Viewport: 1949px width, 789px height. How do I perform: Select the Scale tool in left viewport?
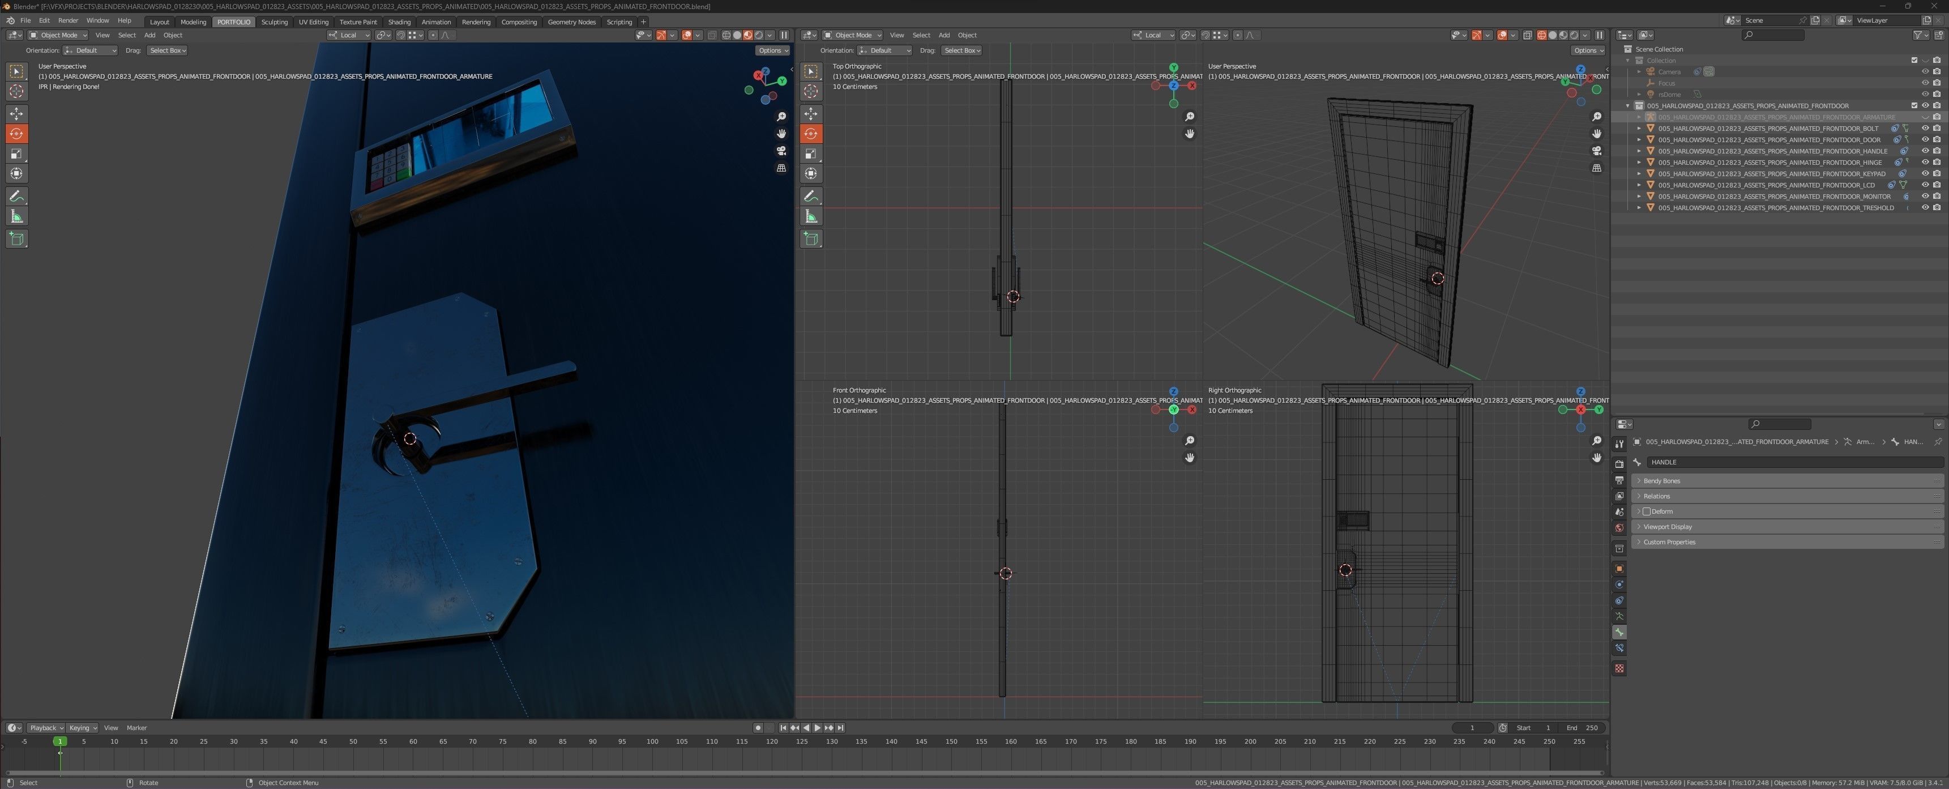(16, 153)
